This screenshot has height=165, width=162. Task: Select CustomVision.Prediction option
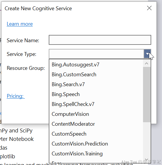click(96, 144)
